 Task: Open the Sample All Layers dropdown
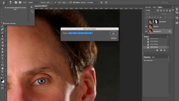[x=93, y=3]
